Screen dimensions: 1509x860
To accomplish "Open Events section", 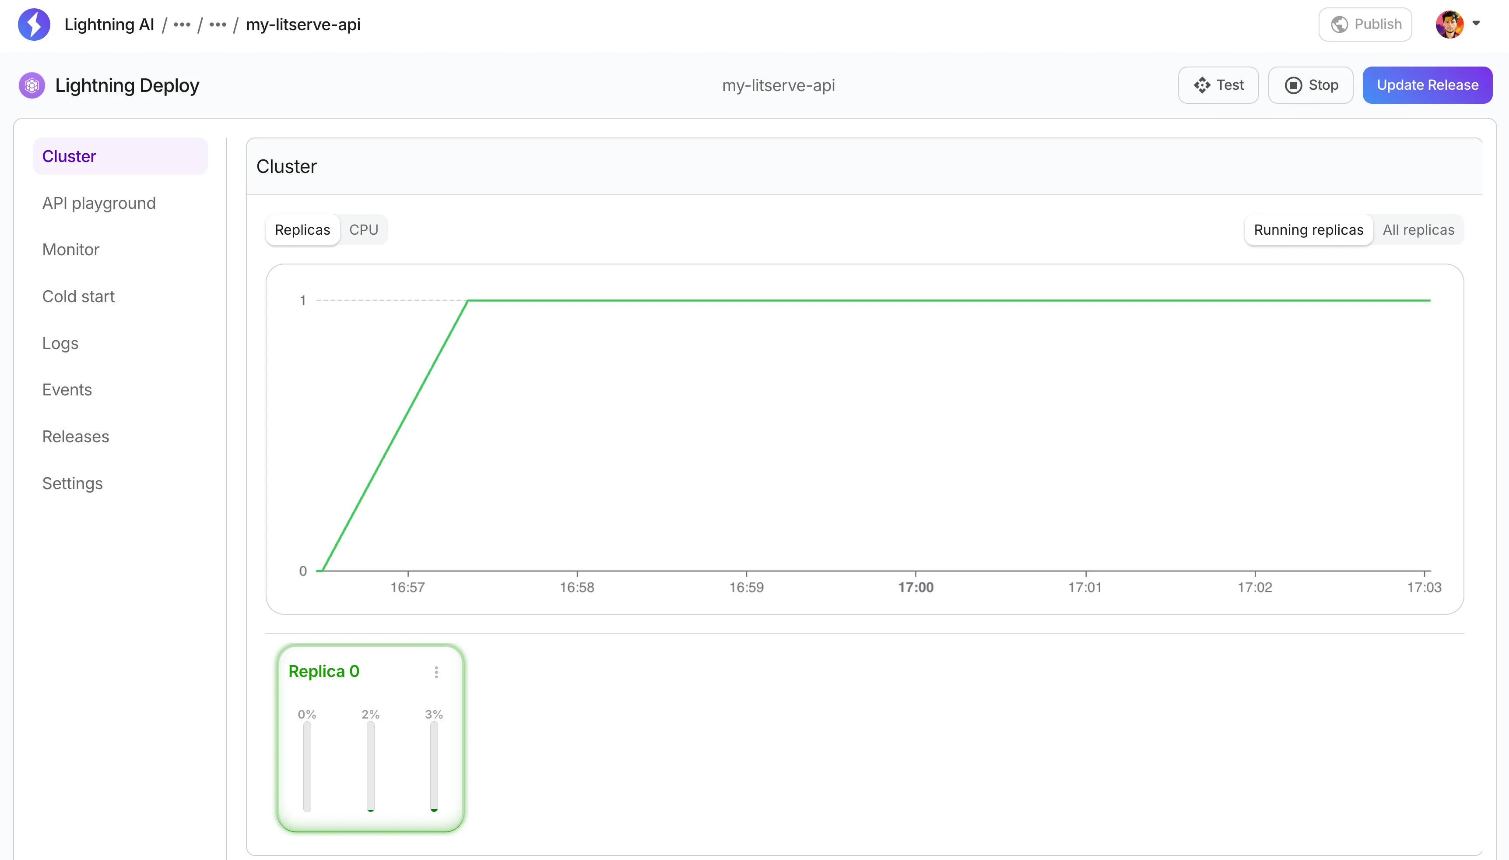I will click(x=67, y=390).
